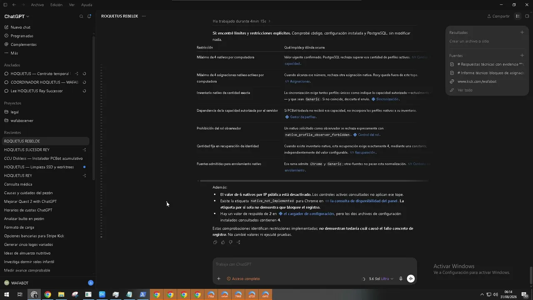Give the response a thumbs up
Screen dimensions: 533x300
(x=223, y=242)
